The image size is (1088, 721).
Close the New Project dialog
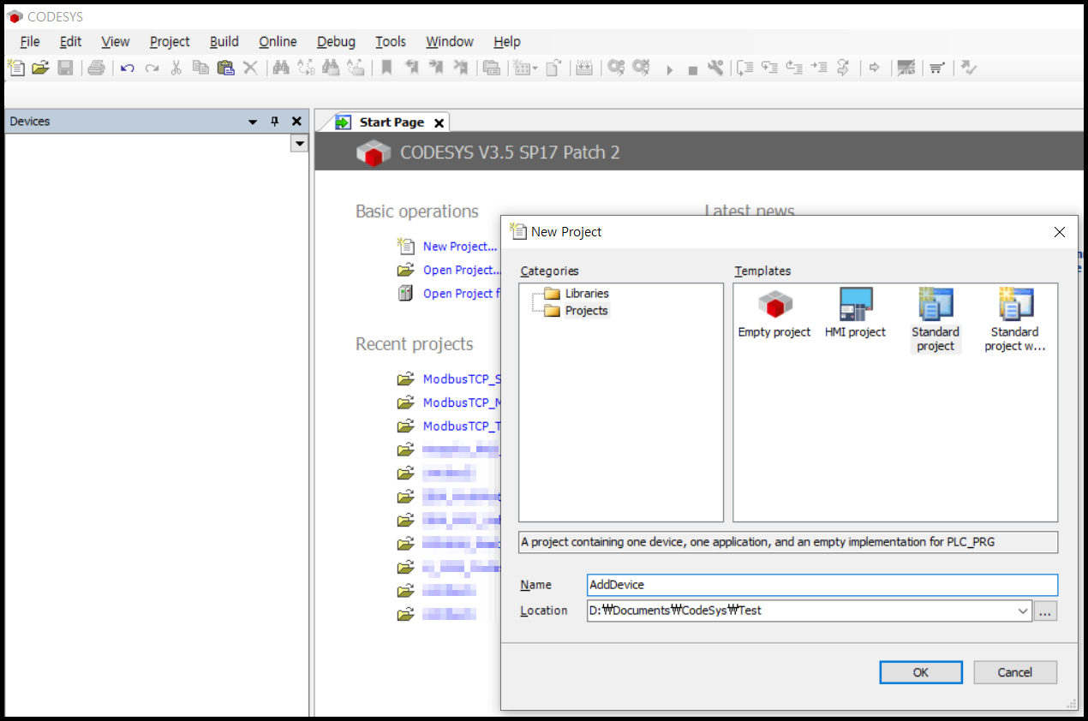(1060, 232)
